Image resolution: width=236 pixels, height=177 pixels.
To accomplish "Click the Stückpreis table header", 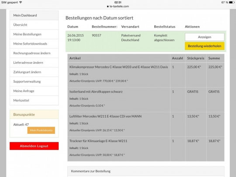I will pos(196,59).
